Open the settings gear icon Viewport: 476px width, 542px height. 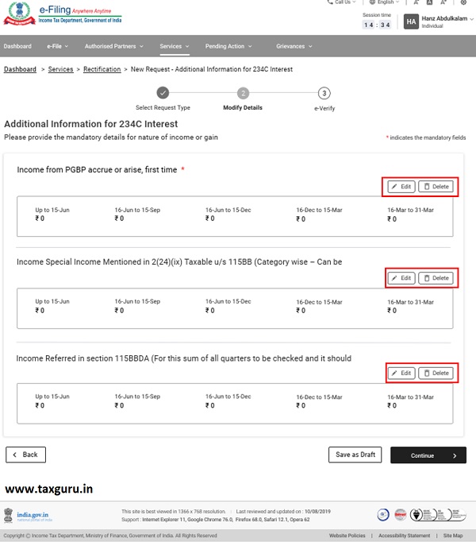(x=463, y=2)
